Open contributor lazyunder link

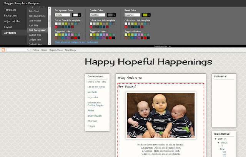[93, 97]
